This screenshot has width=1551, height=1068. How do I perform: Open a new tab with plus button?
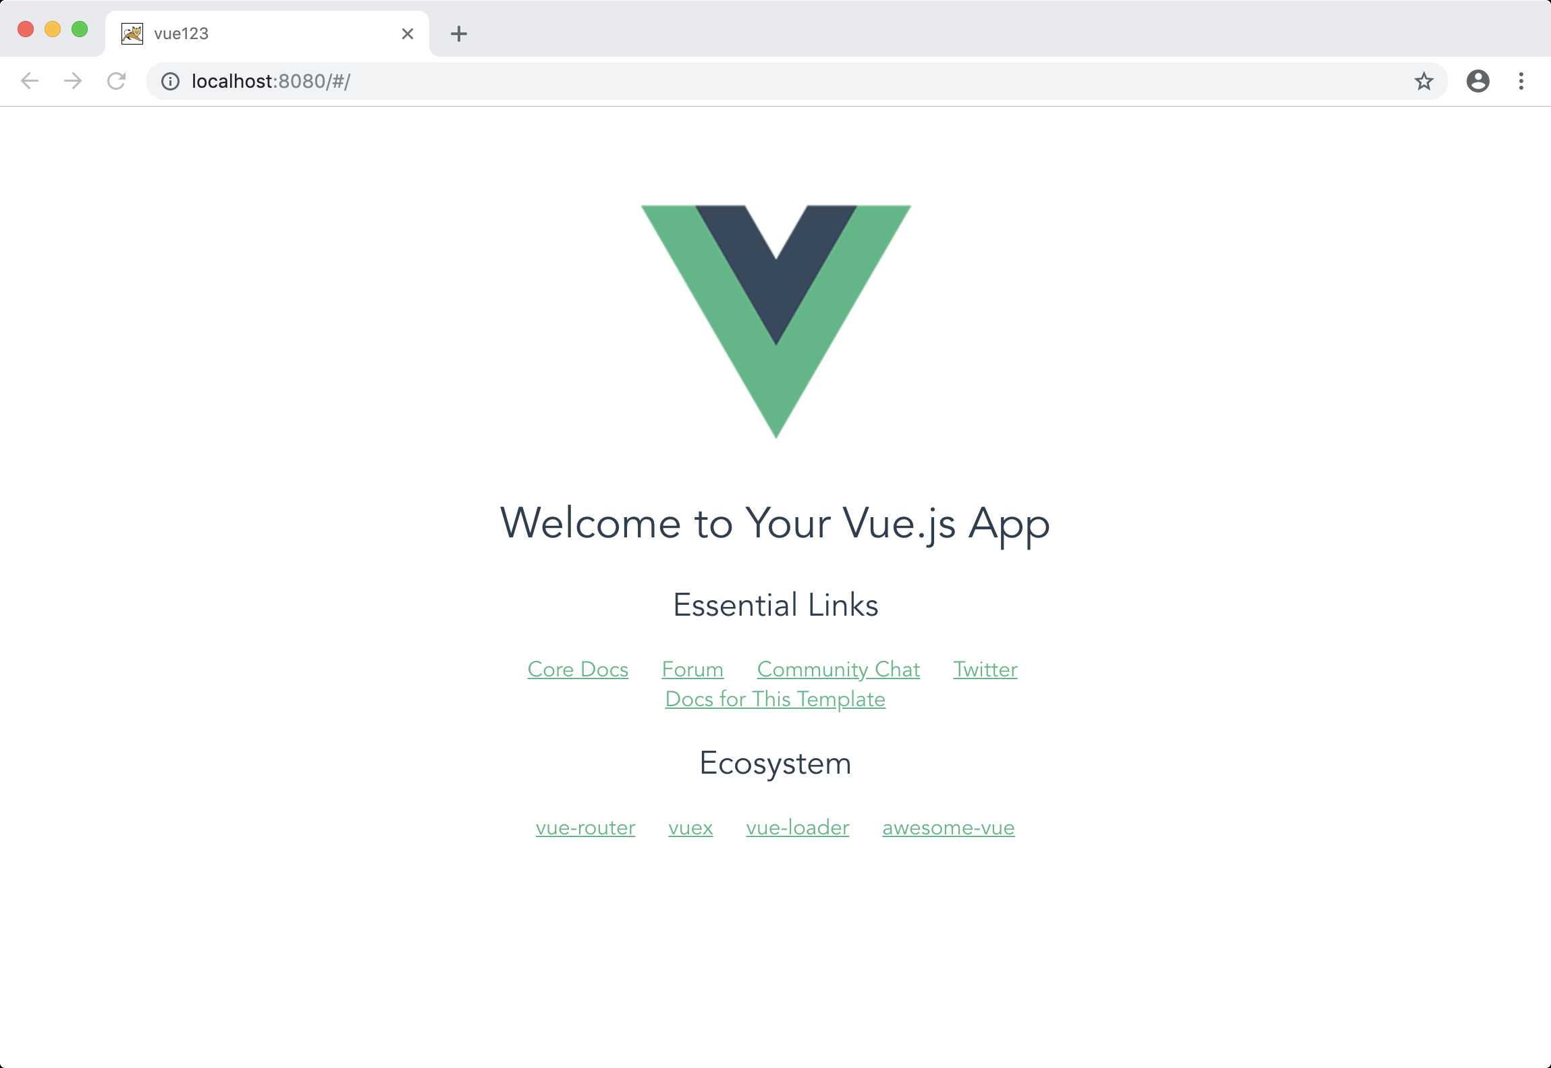459,34
